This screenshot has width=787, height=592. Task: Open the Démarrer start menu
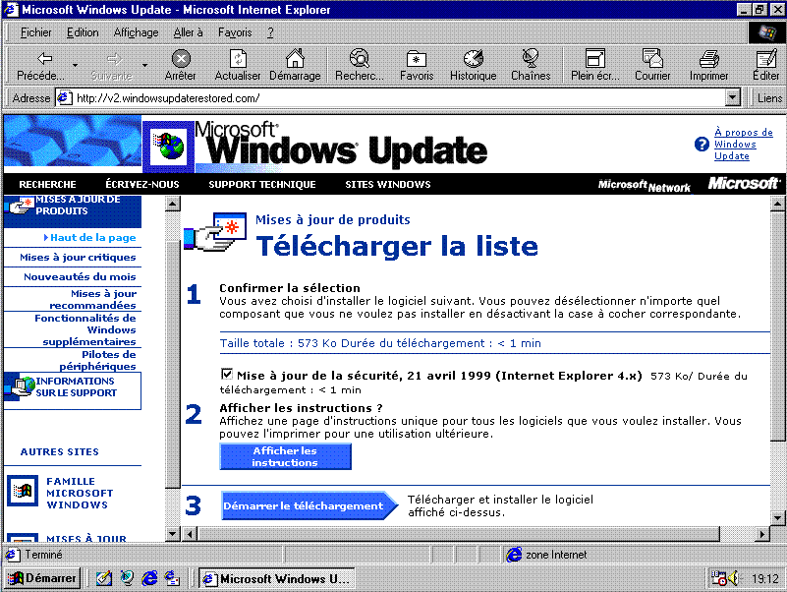42,578
